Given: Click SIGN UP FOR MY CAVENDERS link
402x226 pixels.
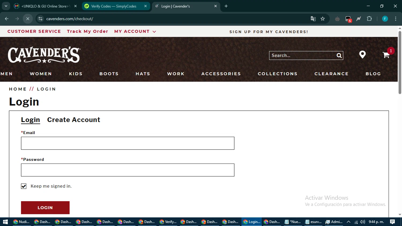Looking at the screenshot, I should pyautogui.click(x=269, y=32).
